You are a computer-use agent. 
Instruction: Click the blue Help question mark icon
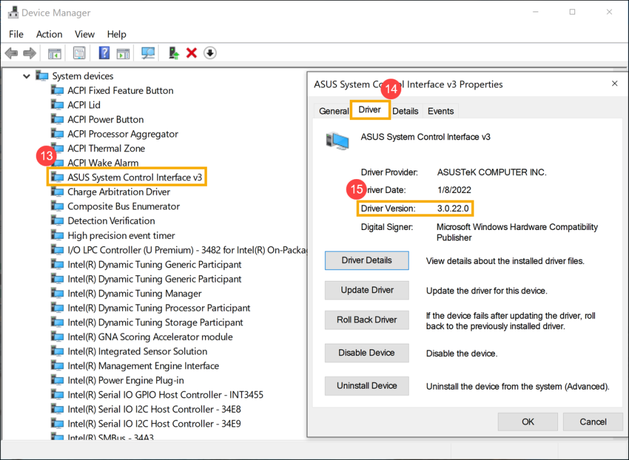coord(104,53)
